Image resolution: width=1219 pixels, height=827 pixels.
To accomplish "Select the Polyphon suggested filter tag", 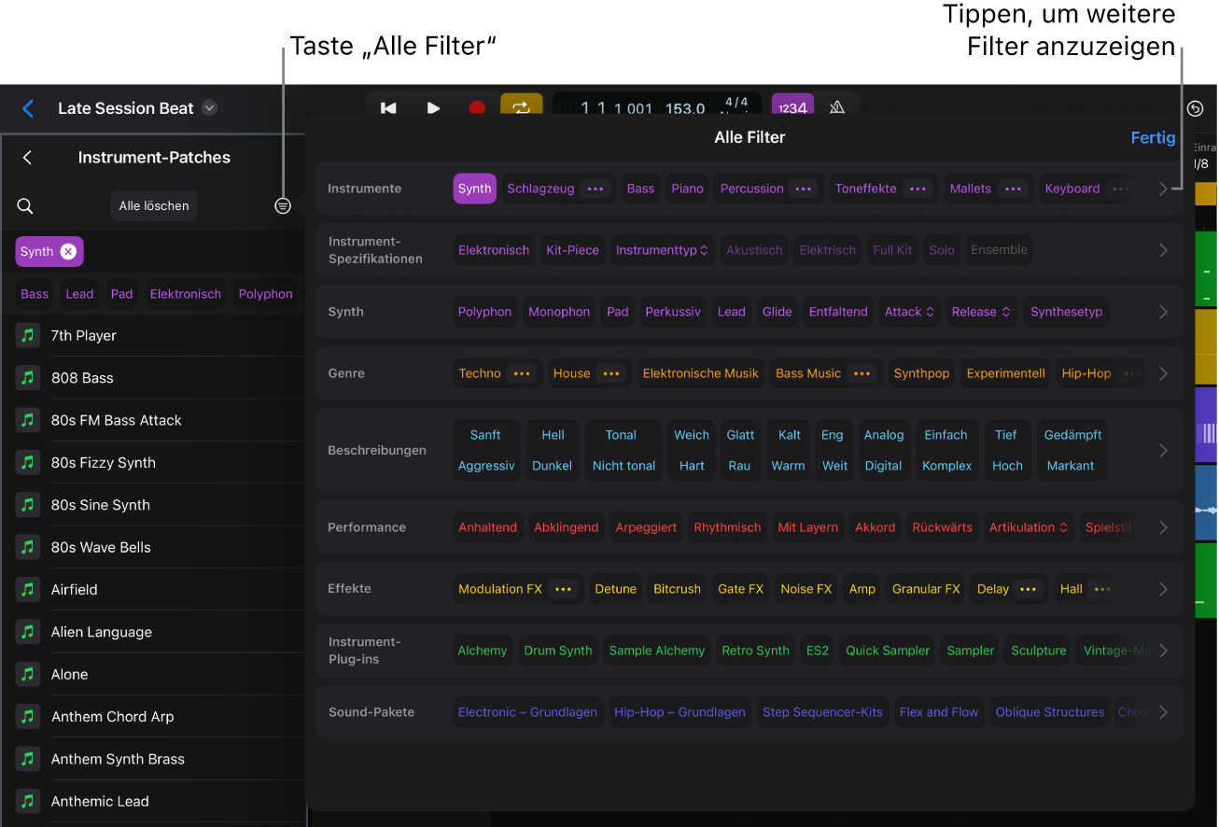I will click(266, 294).
